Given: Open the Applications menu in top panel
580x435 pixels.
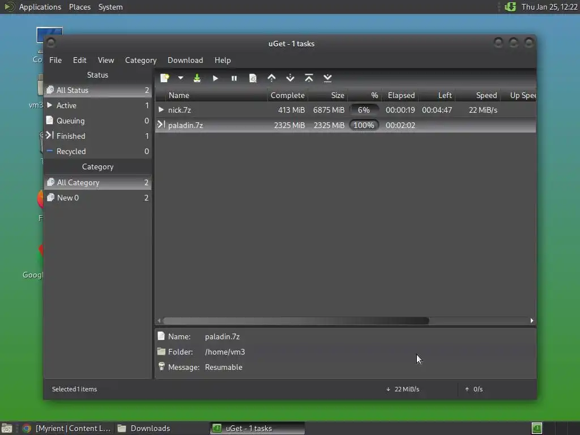Looking at the screenshot, I should point(40,7).
